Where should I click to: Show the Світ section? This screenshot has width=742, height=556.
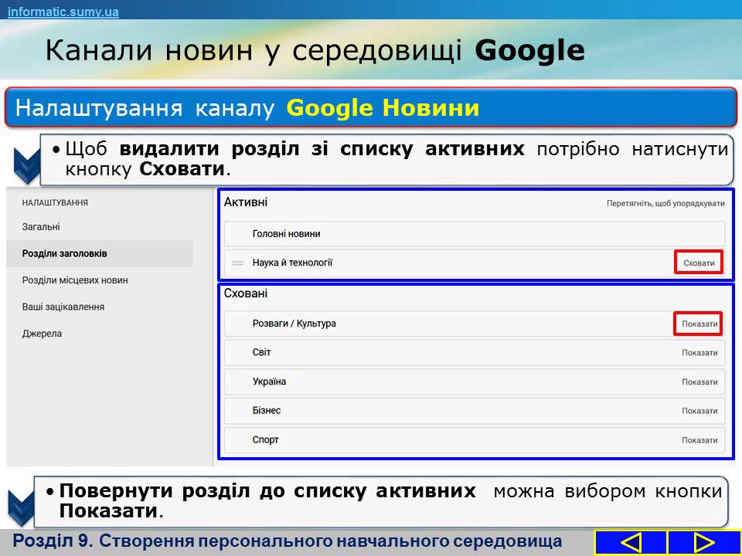[x=699, y=353]
